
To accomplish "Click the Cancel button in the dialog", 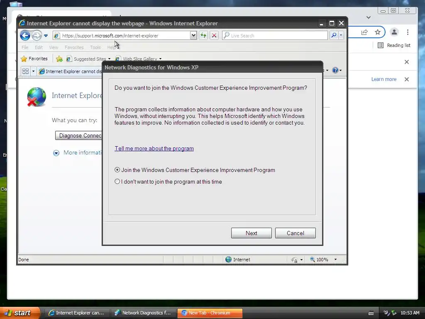I will [295, 233].
